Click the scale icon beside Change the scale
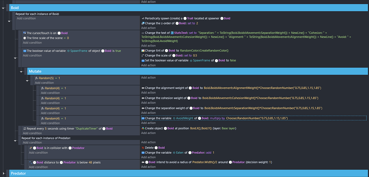The height and width of the screenshot is (177, 369). 143,55
